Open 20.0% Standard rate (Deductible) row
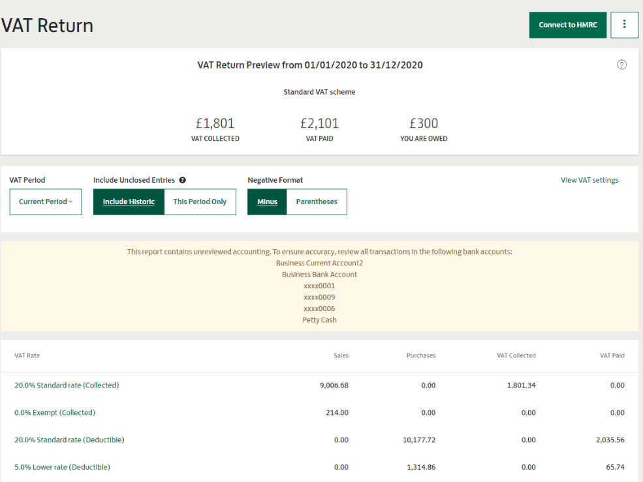This screenshot has height=482, width=643. [x=69, y=440]
